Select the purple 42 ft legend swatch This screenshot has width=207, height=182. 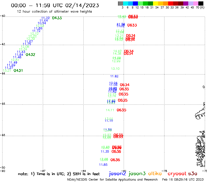tap(185, 3)
